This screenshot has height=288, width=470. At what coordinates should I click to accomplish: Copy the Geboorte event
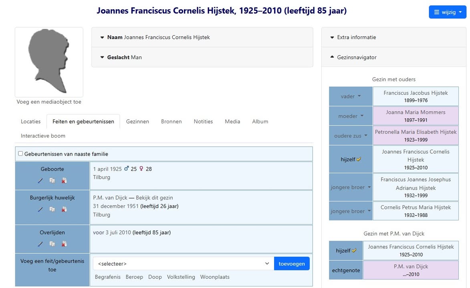52,181
